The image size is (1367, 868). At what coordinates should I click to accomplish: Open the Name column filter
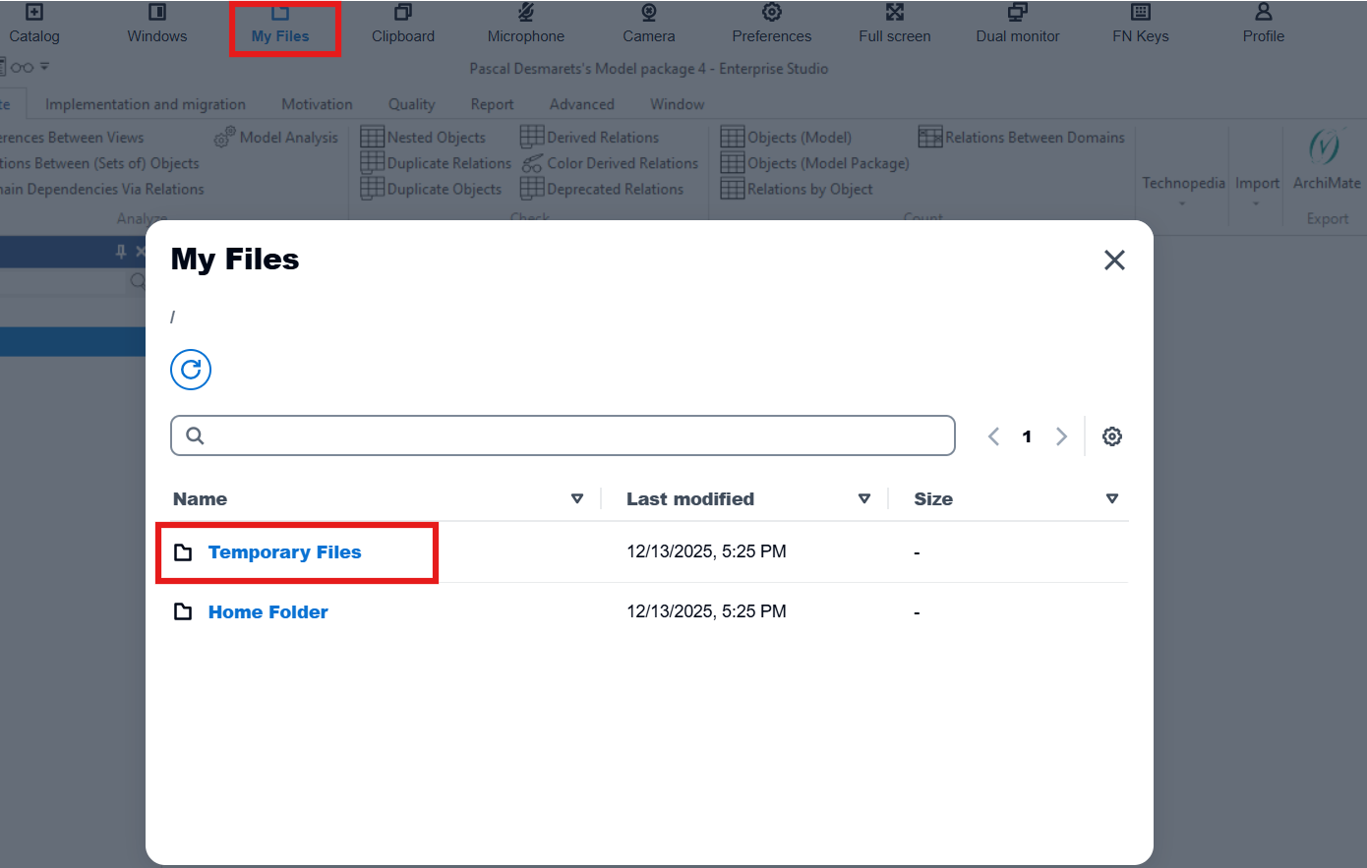pos(578,498)
